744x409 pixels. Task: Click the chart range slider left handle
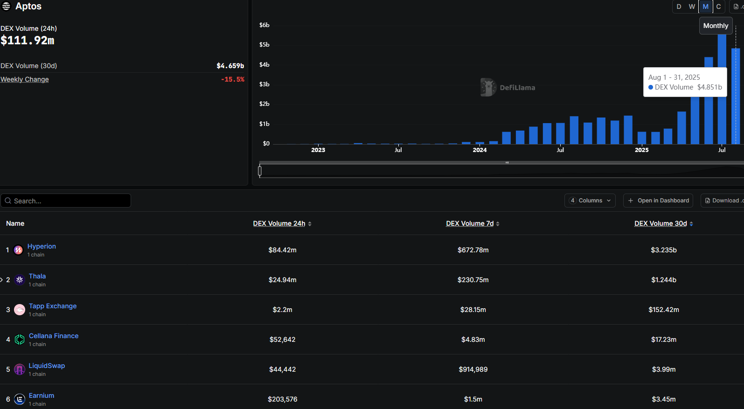tap(260, 171)
